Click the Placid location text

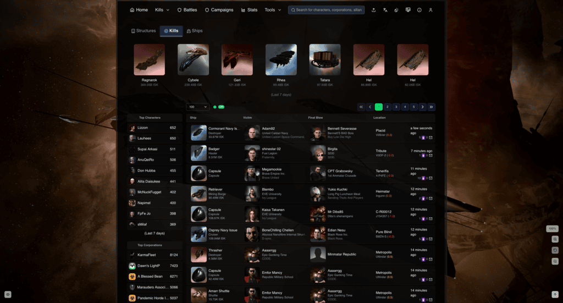click(x=380, y=131)
